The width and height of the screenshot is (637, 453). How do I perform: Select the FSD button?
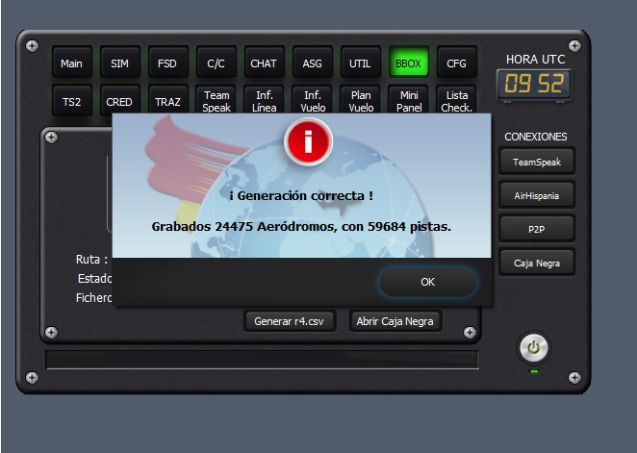[167, 63]
